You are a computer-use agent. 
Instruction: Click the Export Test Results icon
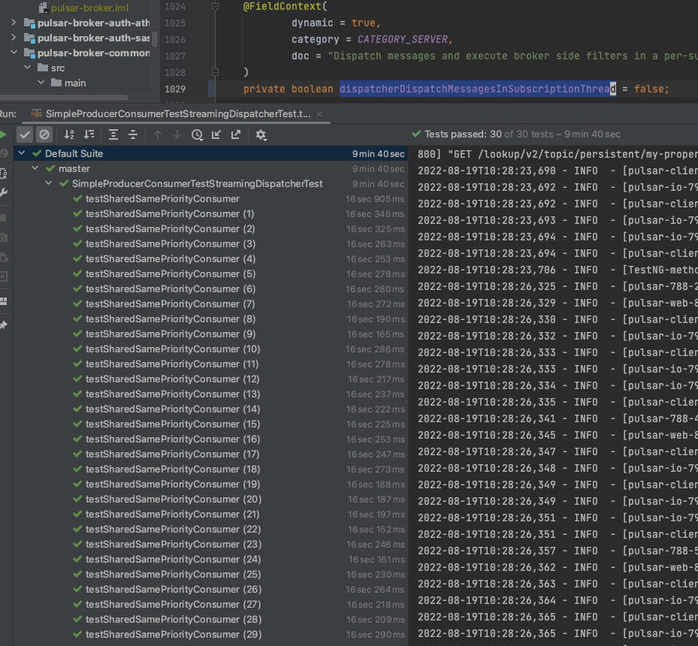236,134
